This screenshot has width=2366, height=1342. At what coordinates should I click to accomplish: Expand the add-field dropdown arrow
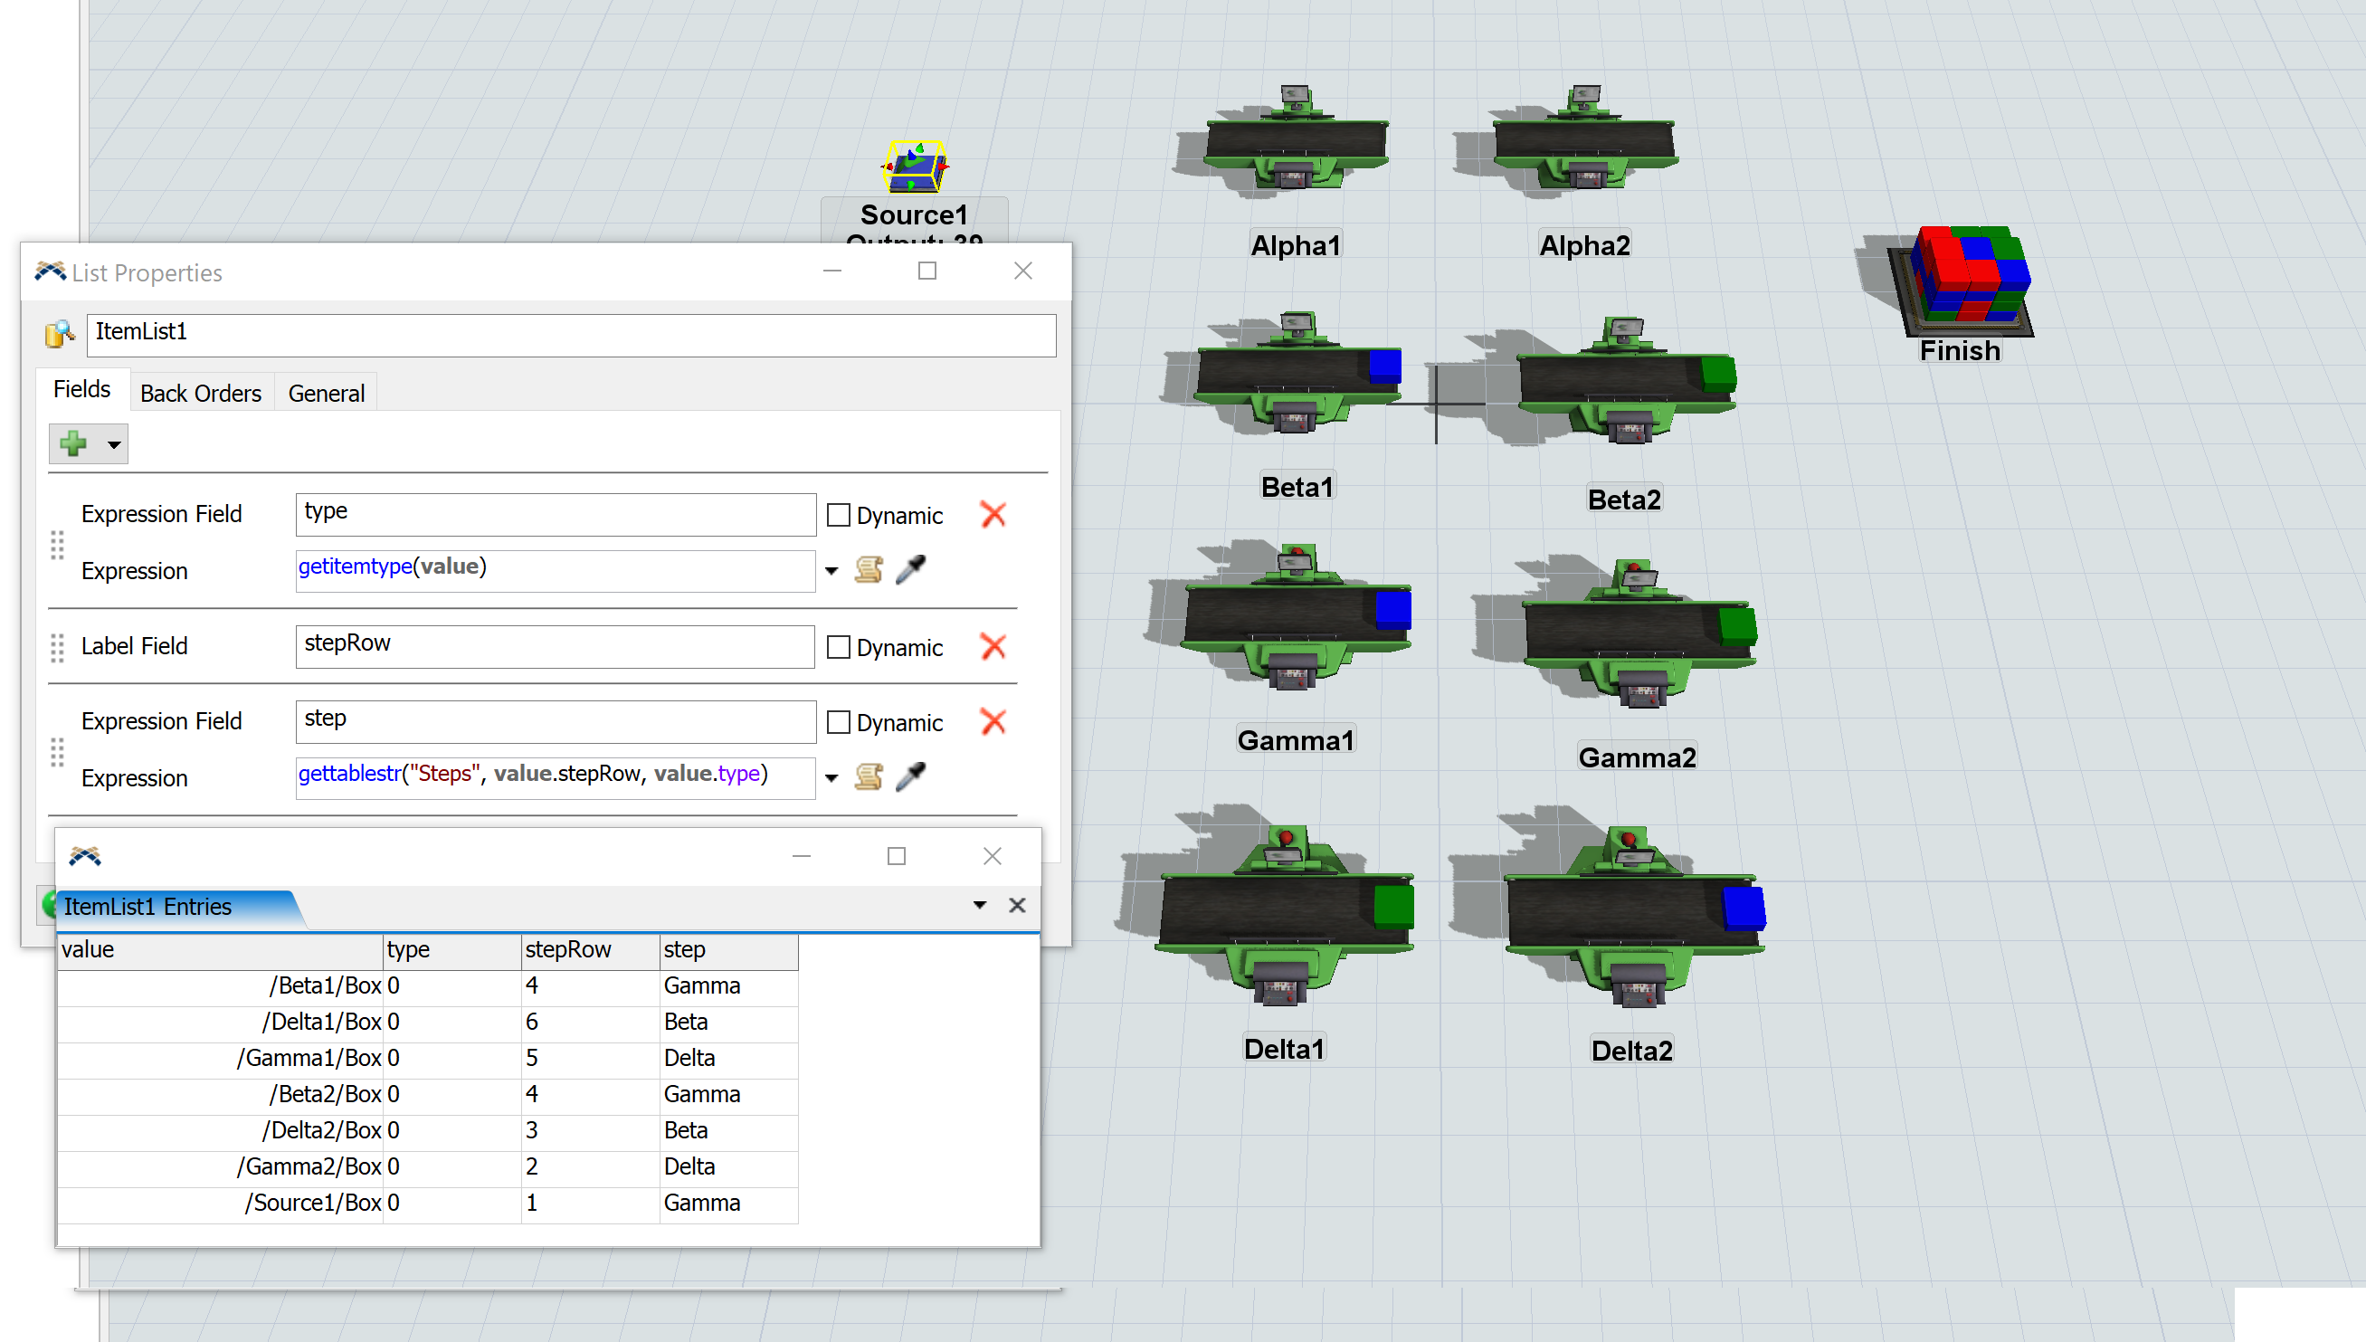114,445
